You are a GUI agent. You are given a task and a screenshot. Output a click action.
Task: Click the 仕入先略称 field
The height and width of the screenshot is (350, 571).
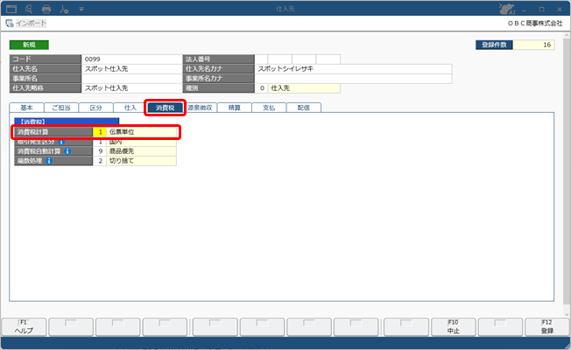click(x=131, y=88)
